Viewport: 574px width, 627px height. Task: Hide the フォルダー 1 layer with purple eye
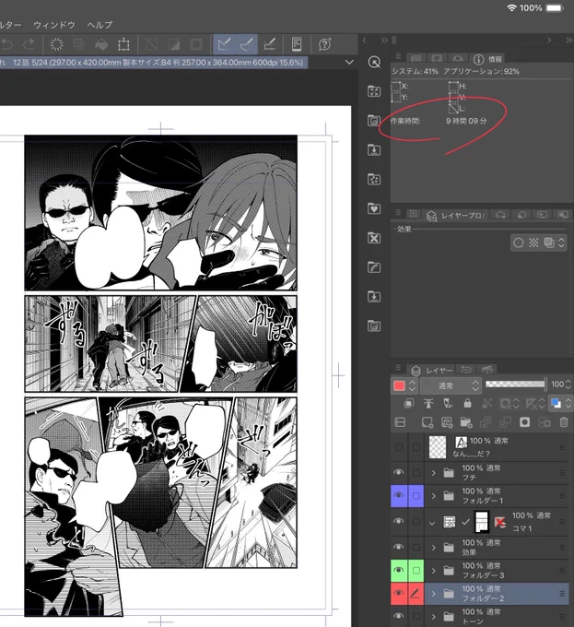pyautogui.click(x=399, y=495)
